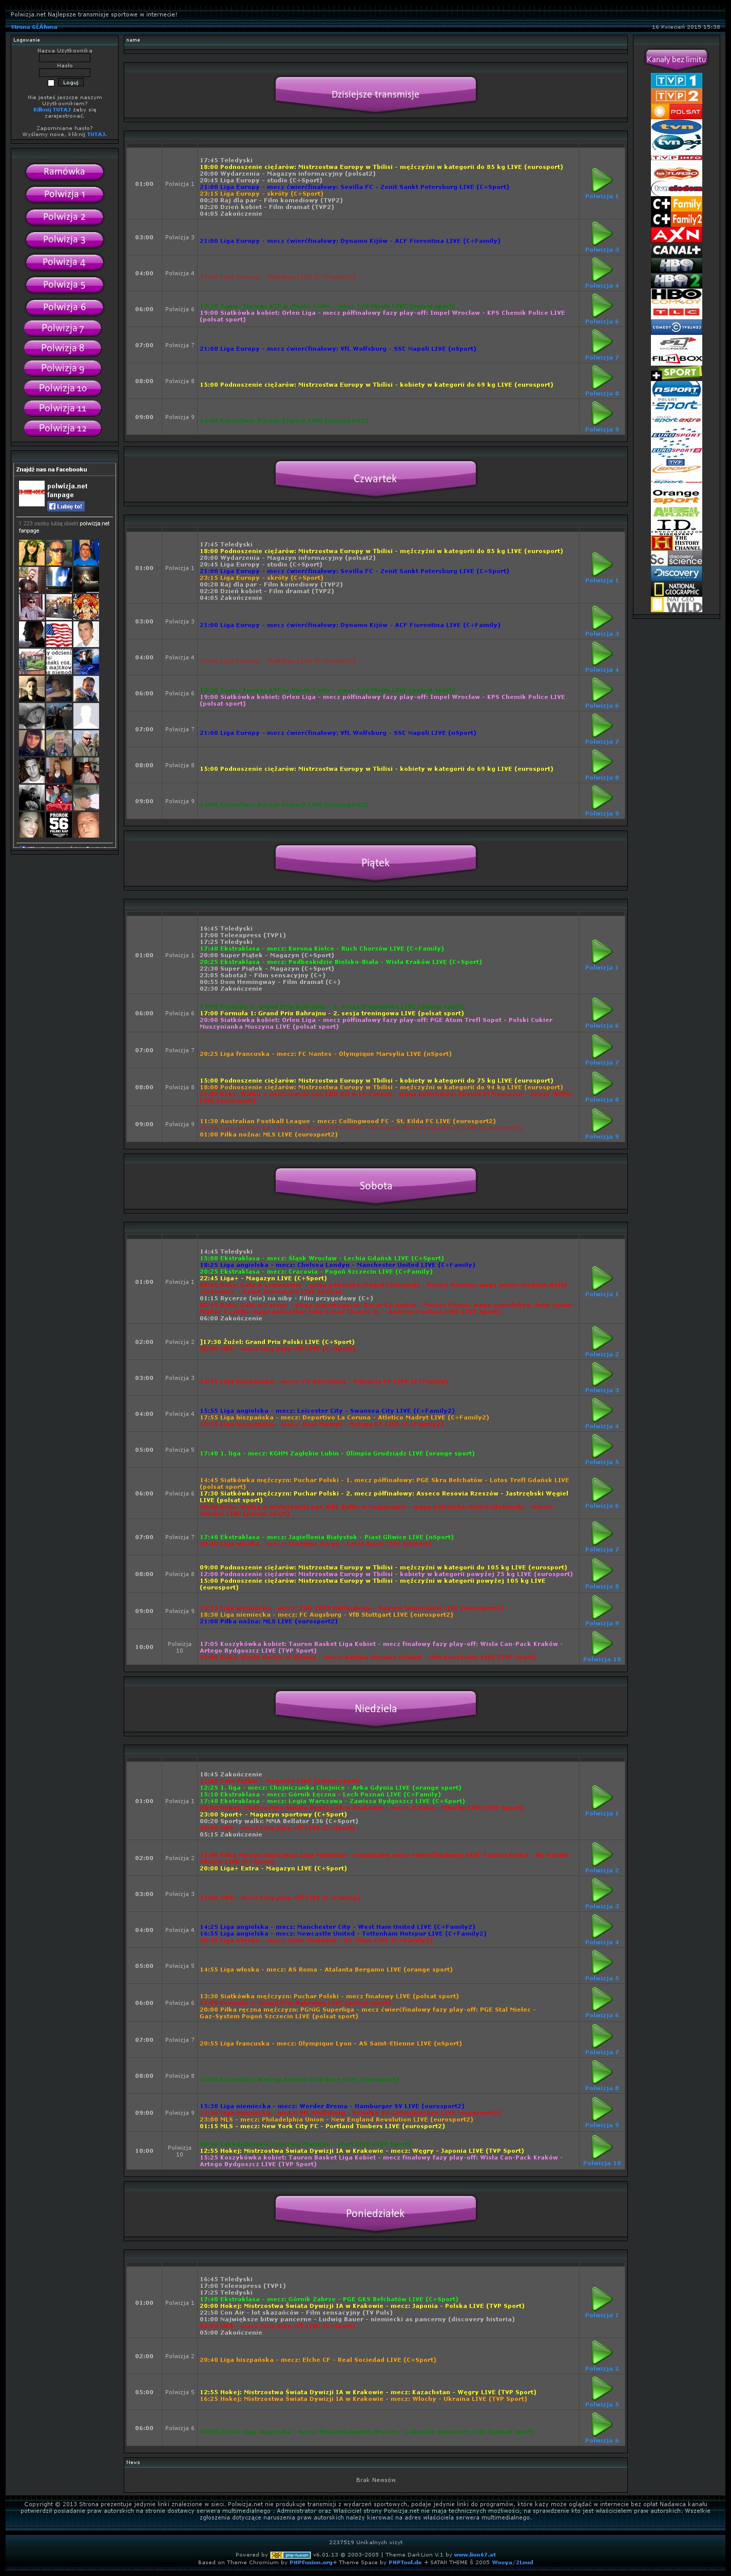Open the Eurosport 2 channel logo
The image size is (731, 2576).
pyautogui.click(x=676, y=451)
